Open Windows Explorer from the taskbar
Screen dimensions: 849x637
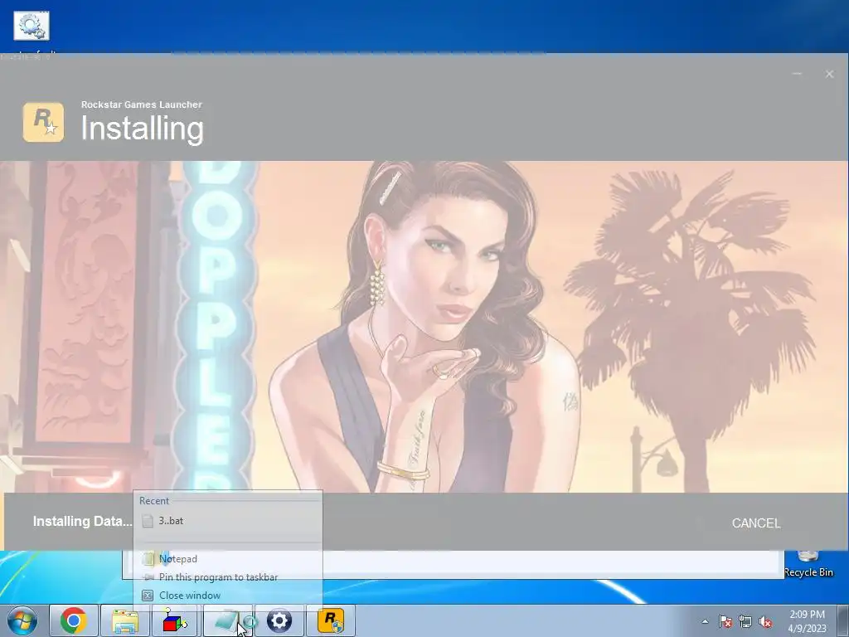click(125, 620)
